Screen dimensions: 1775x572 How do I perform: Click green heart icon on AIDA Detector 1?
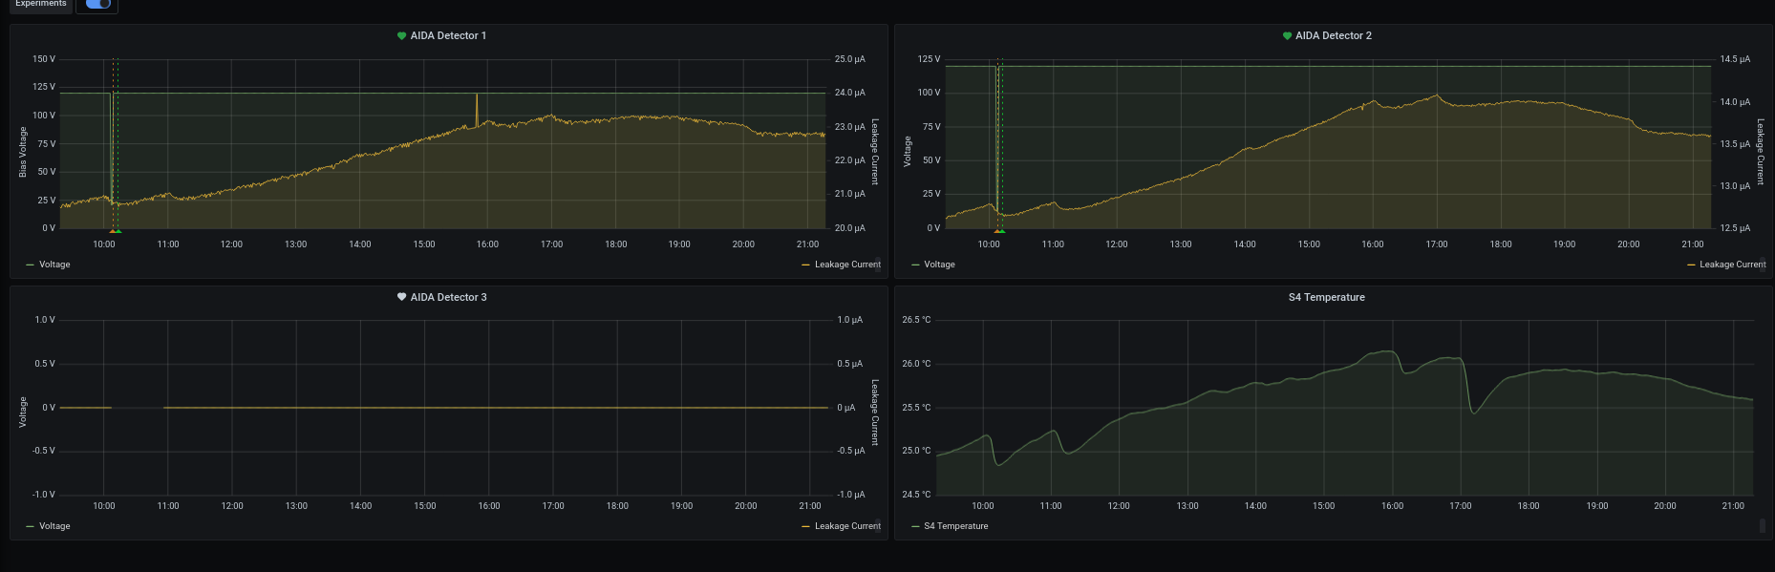(x=402, y=35)
